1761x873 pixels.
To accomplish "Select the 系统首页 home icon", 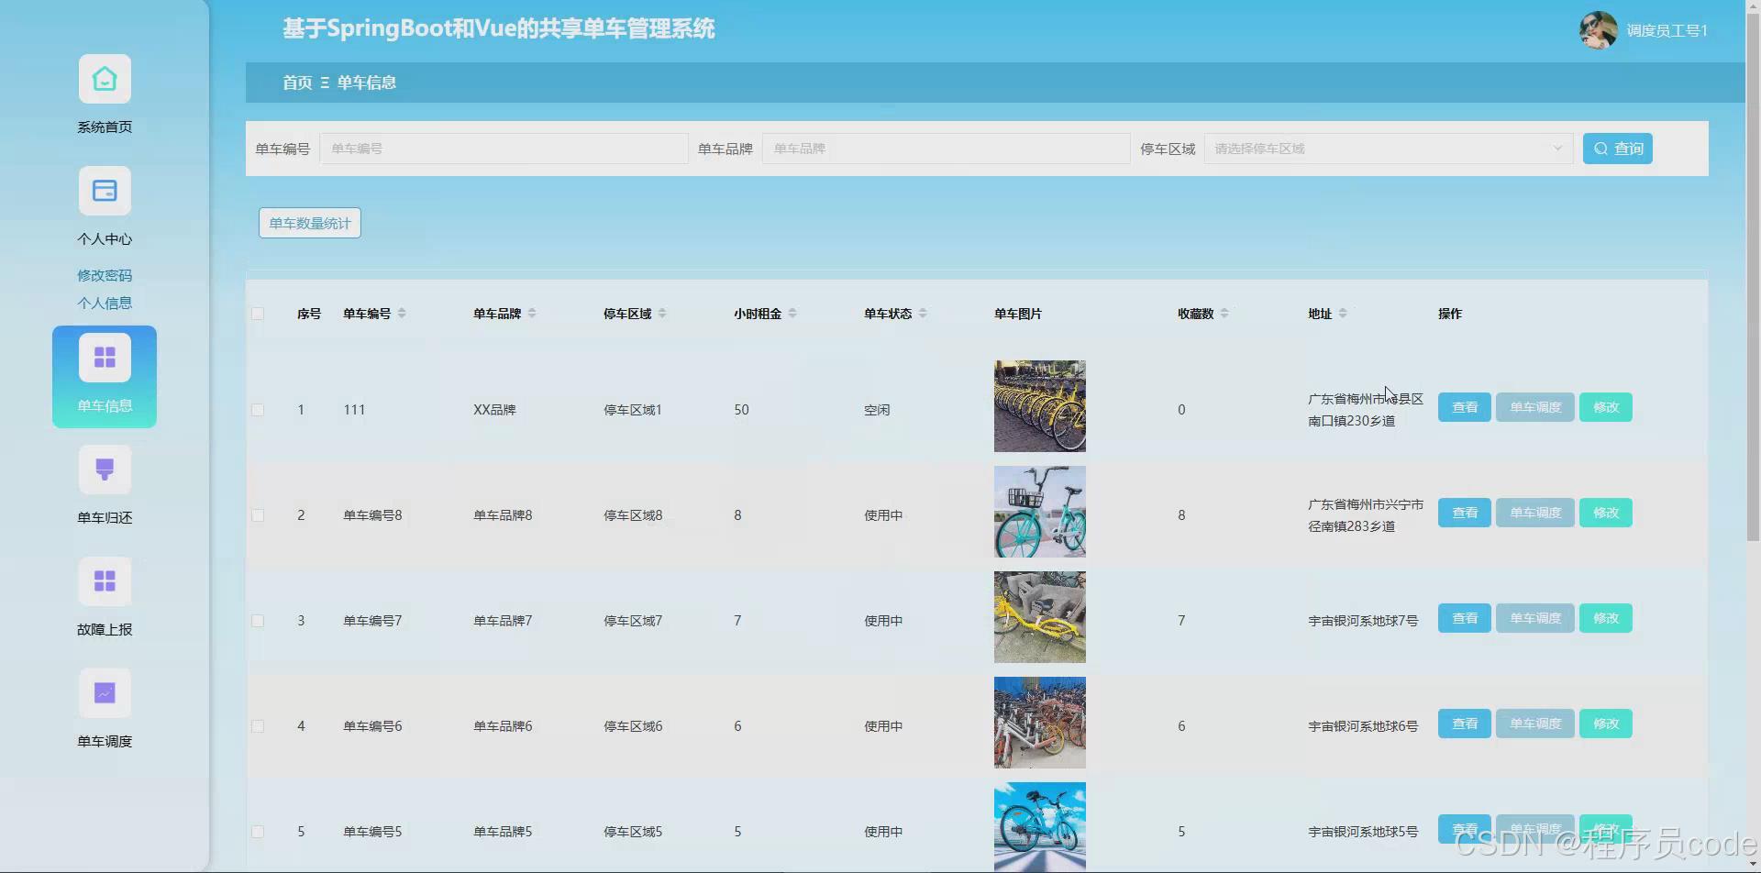I will click(x=104, y=79).
